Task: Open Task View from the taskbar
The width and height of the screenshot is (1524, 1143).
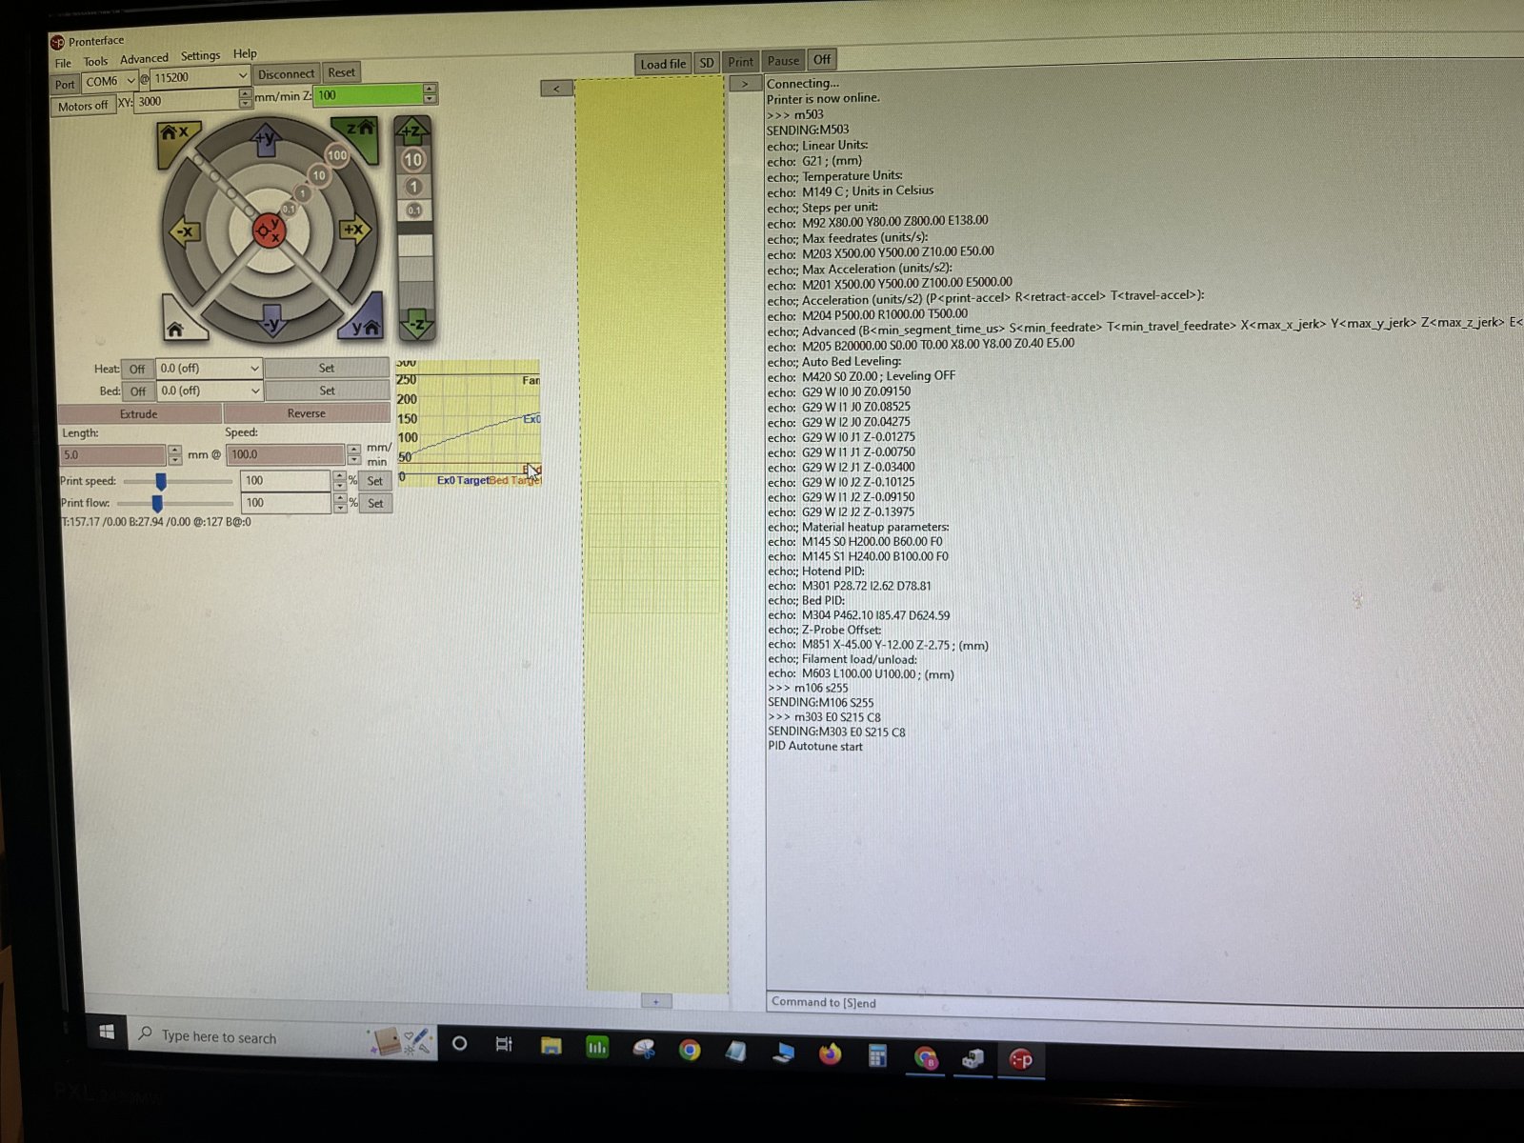Action: pos(505,1045)
